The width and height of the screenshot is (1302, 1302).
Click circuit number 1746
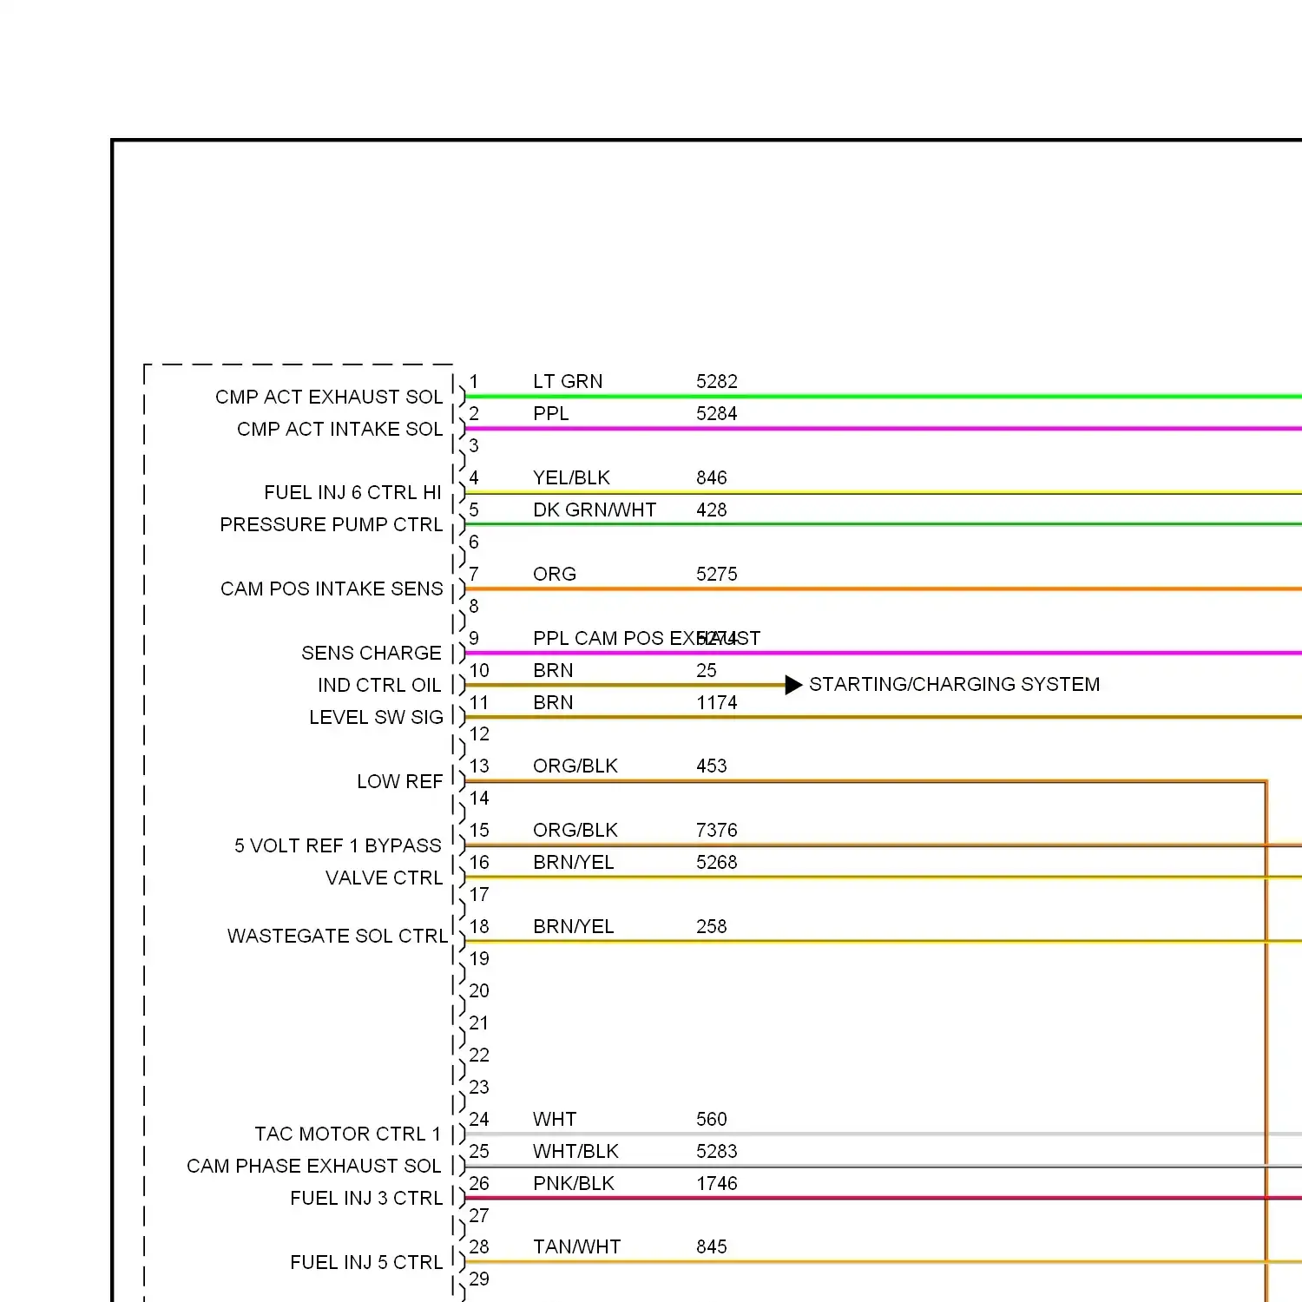click(717, 1184)
